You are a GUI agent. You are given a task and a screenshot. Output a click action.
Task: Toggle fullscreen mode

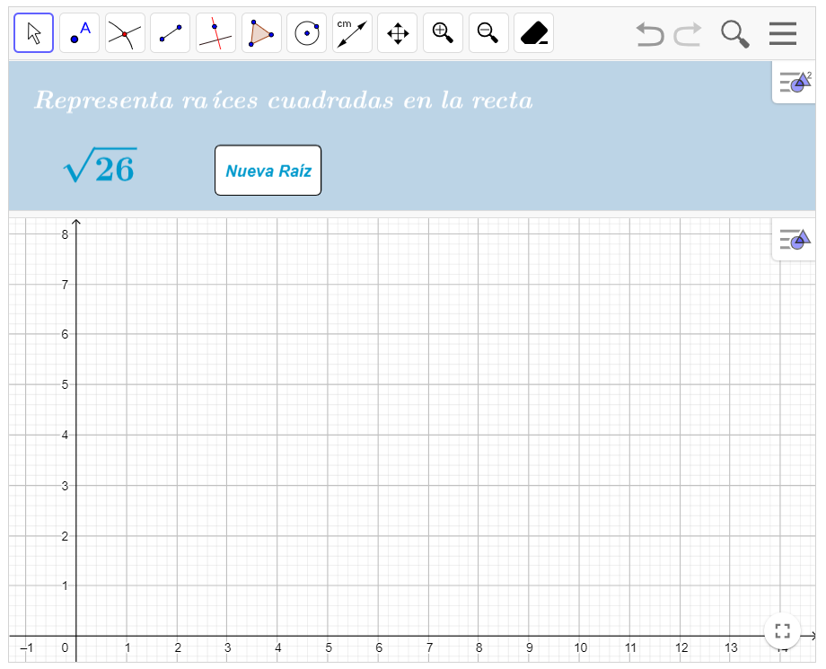pyautogui.click(x=782, y=631)
